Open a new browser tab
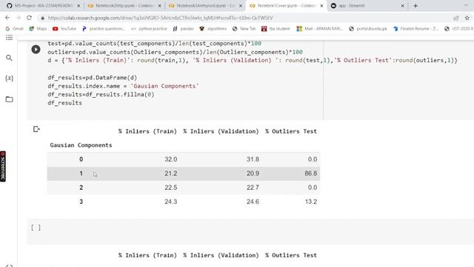 pyautogui.click(x=415, y=6)
